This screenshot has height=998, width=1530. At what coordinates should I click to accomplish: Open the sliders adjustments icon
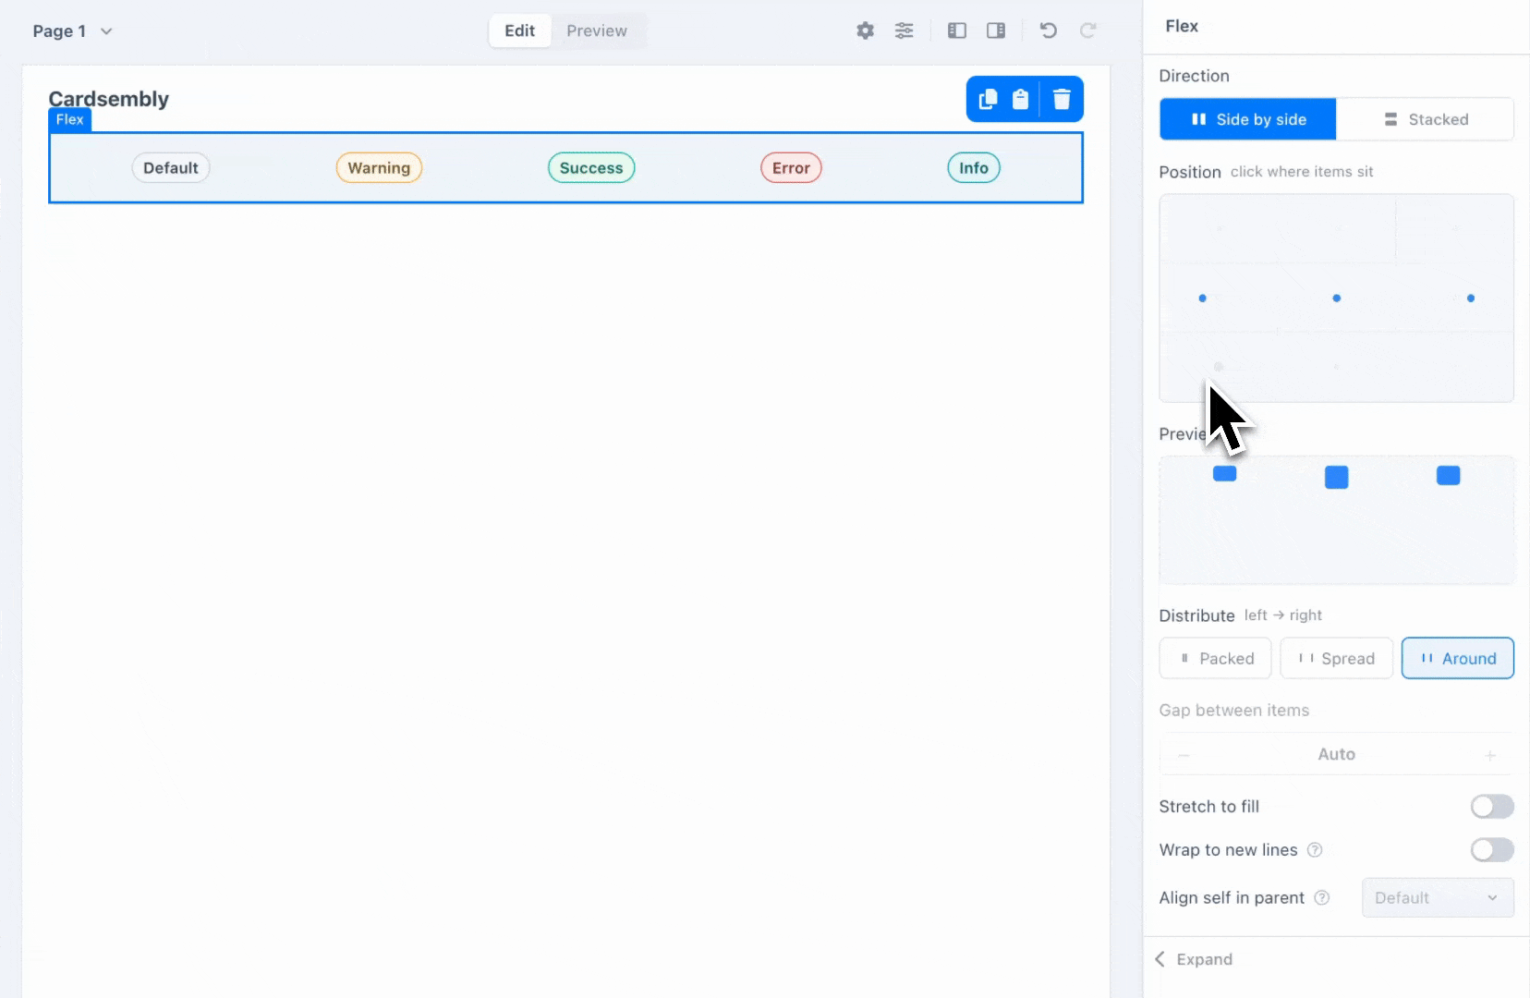pos(905,30)
